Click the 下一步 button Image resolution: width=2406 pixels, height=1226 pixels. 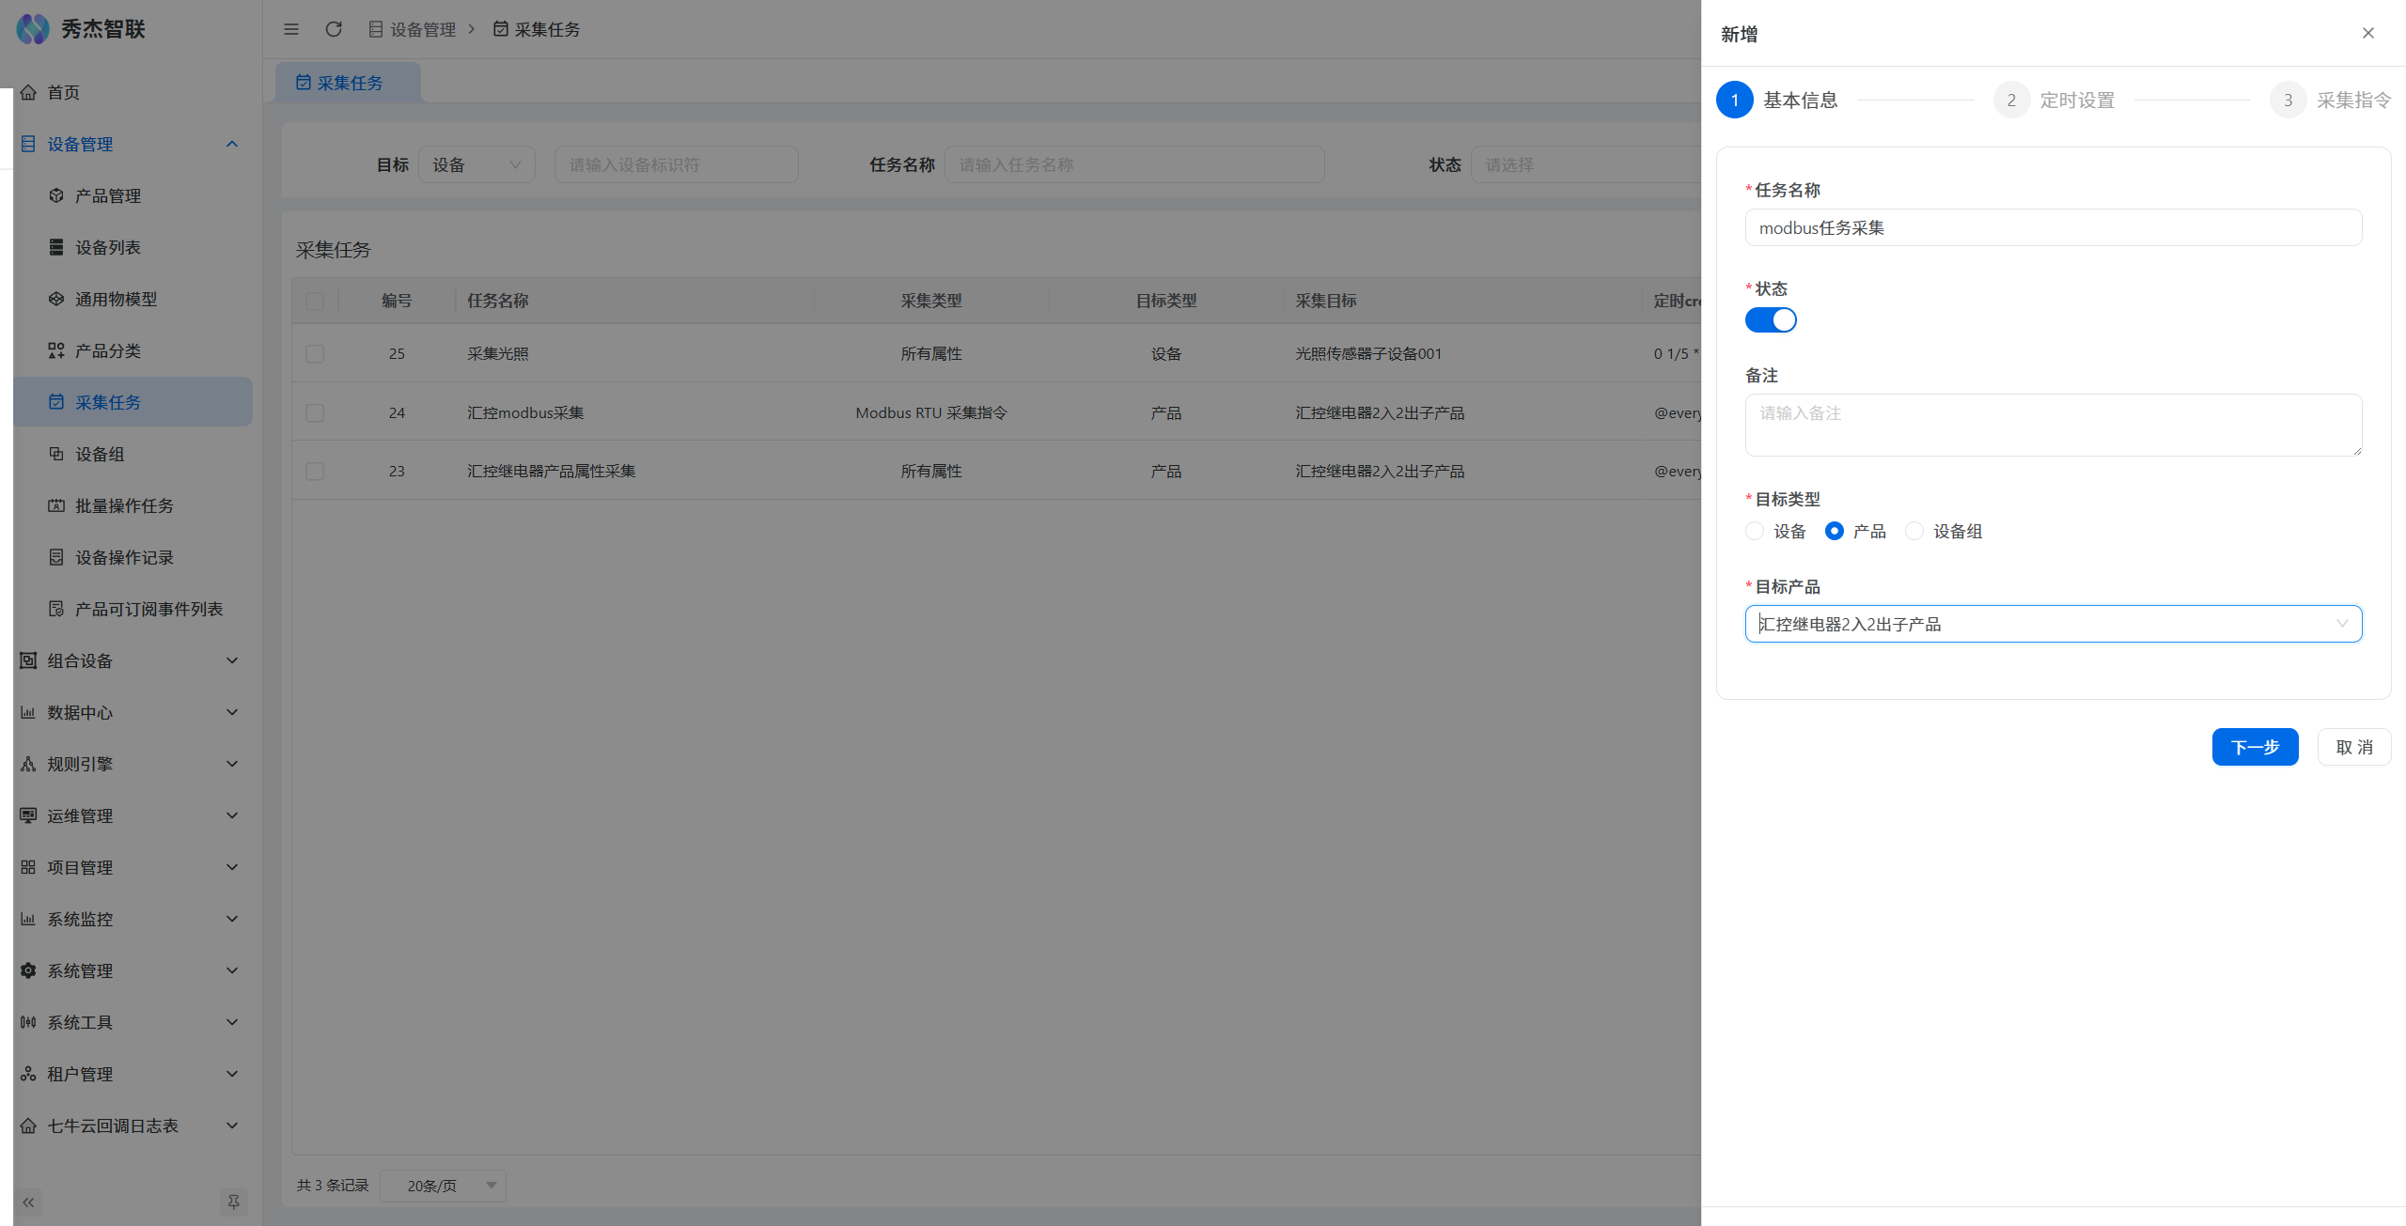(2255, 747)
